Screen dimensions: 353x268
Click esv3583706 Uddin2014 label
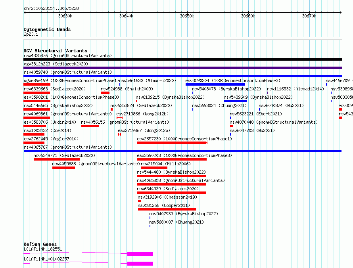pos(50,122)
